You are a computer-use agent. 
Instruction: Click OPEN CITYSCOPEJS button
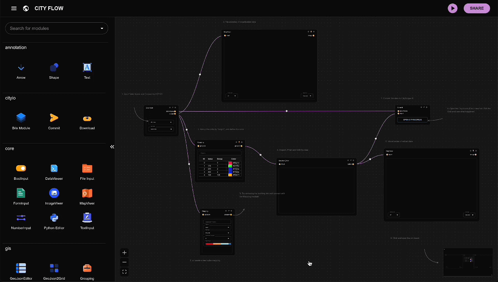[413, 120]
